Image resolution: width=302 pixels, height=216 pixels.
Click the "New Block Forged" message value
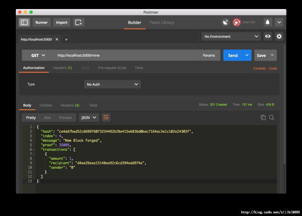81,140
